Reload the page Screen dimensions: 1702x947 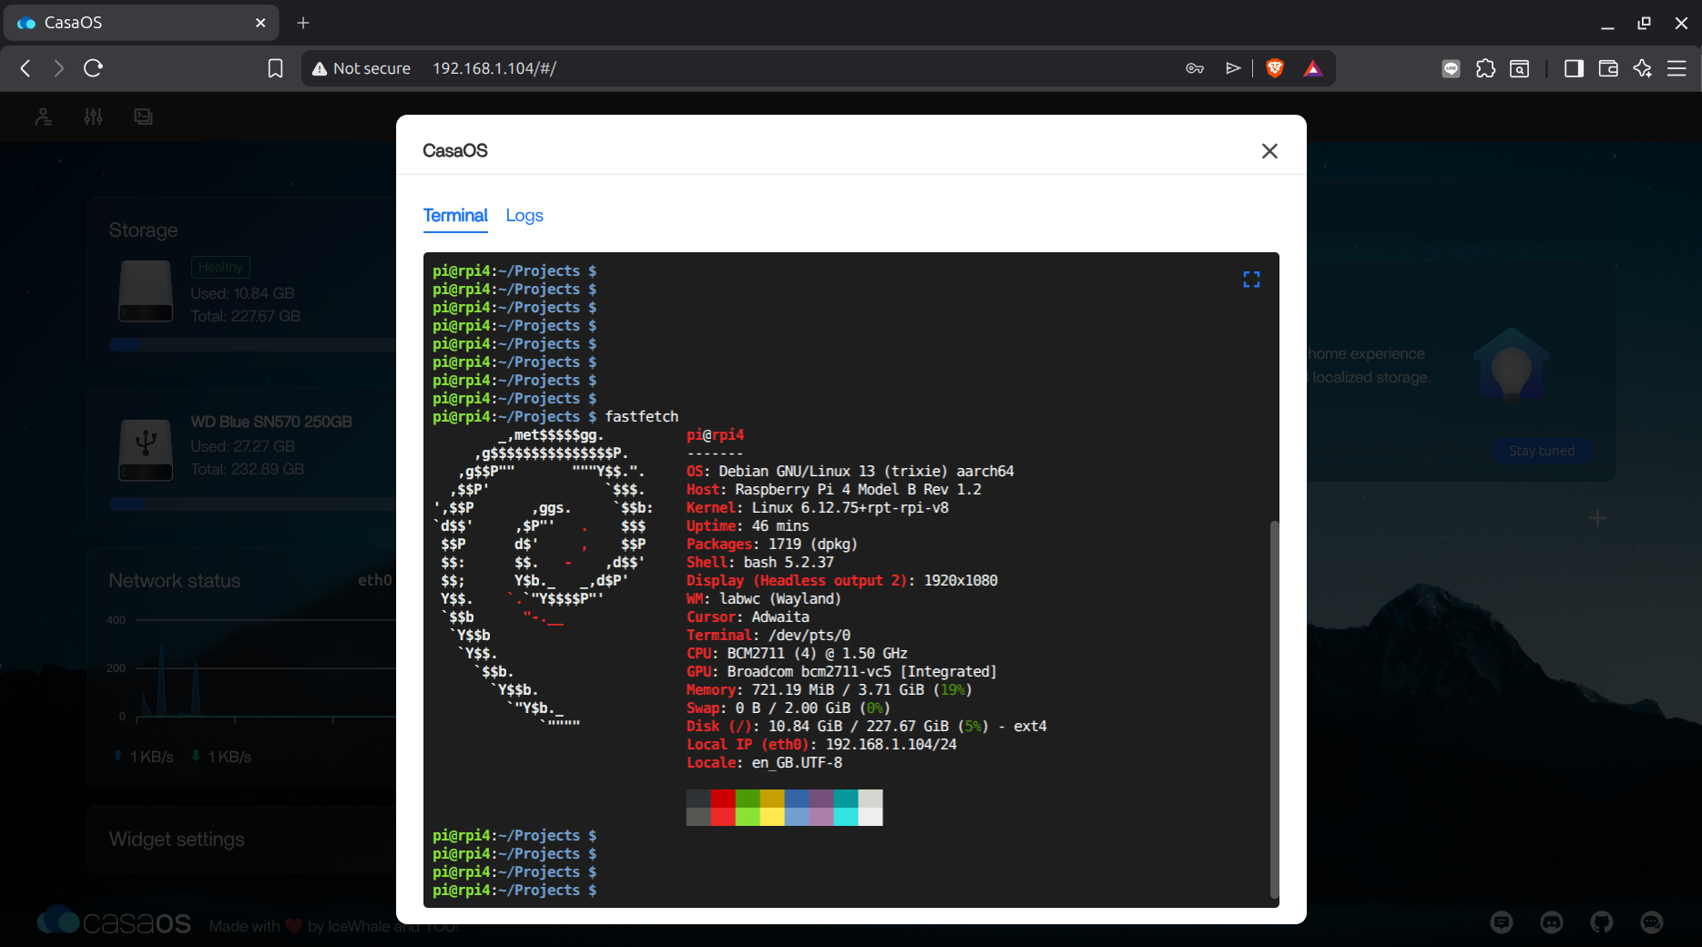(x=93, y=68)
